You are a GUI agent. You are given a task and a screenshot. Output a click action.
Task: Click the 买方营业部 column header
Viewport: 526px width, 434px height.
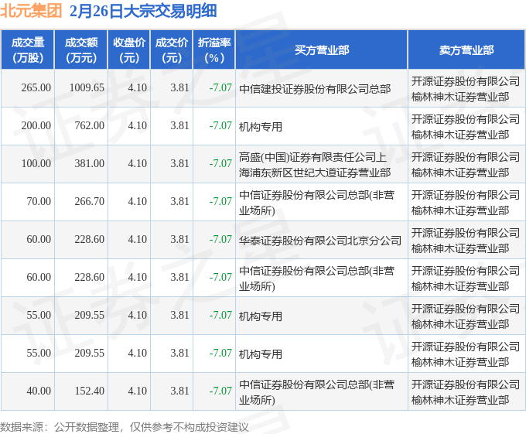(322, 50)
